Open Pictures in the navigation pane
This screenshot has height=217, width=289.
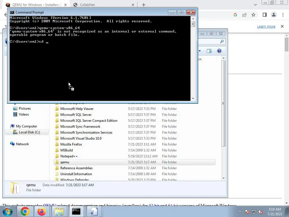[x=25, y=108]
